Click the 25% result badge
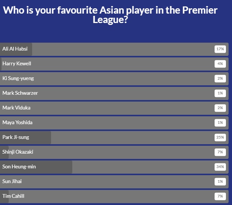This screenshot has width=232, height=205. point(220,137)
